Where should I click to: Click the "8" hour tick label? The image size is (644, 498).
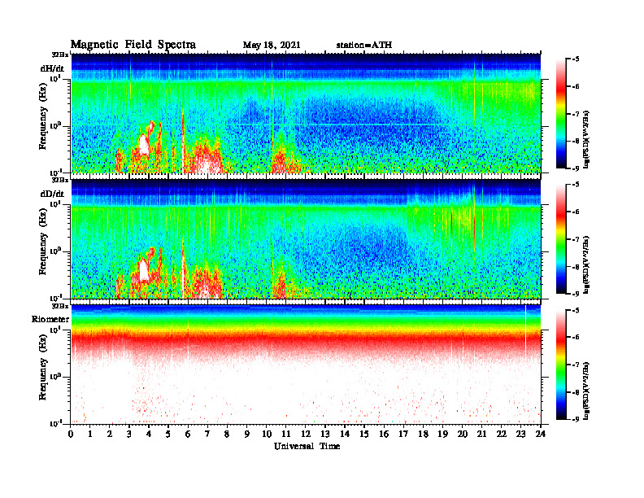click(227, 434)
